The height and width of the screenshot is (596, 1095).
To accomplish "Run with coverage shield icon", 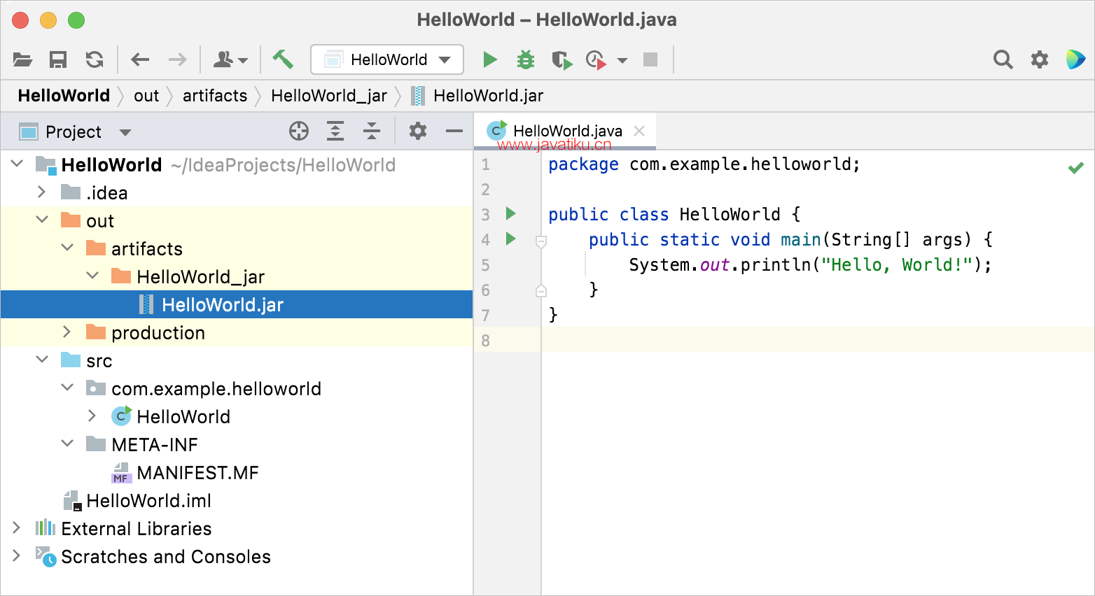I will click(x=562, y=60).
